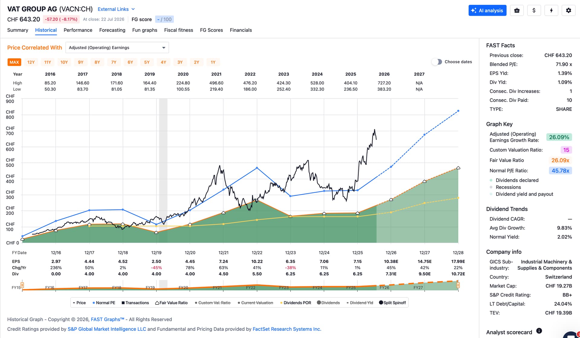Select the 4Y time range
Screen dimensions: 580x338
[163, 62]
